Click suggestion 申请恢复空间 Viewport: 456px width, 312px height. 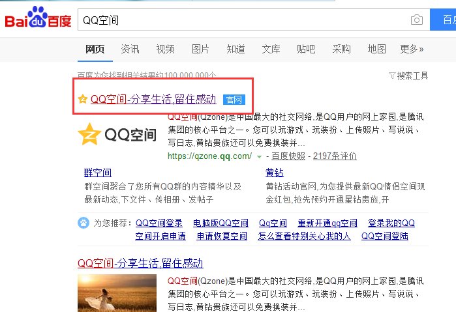pos(222,236)
